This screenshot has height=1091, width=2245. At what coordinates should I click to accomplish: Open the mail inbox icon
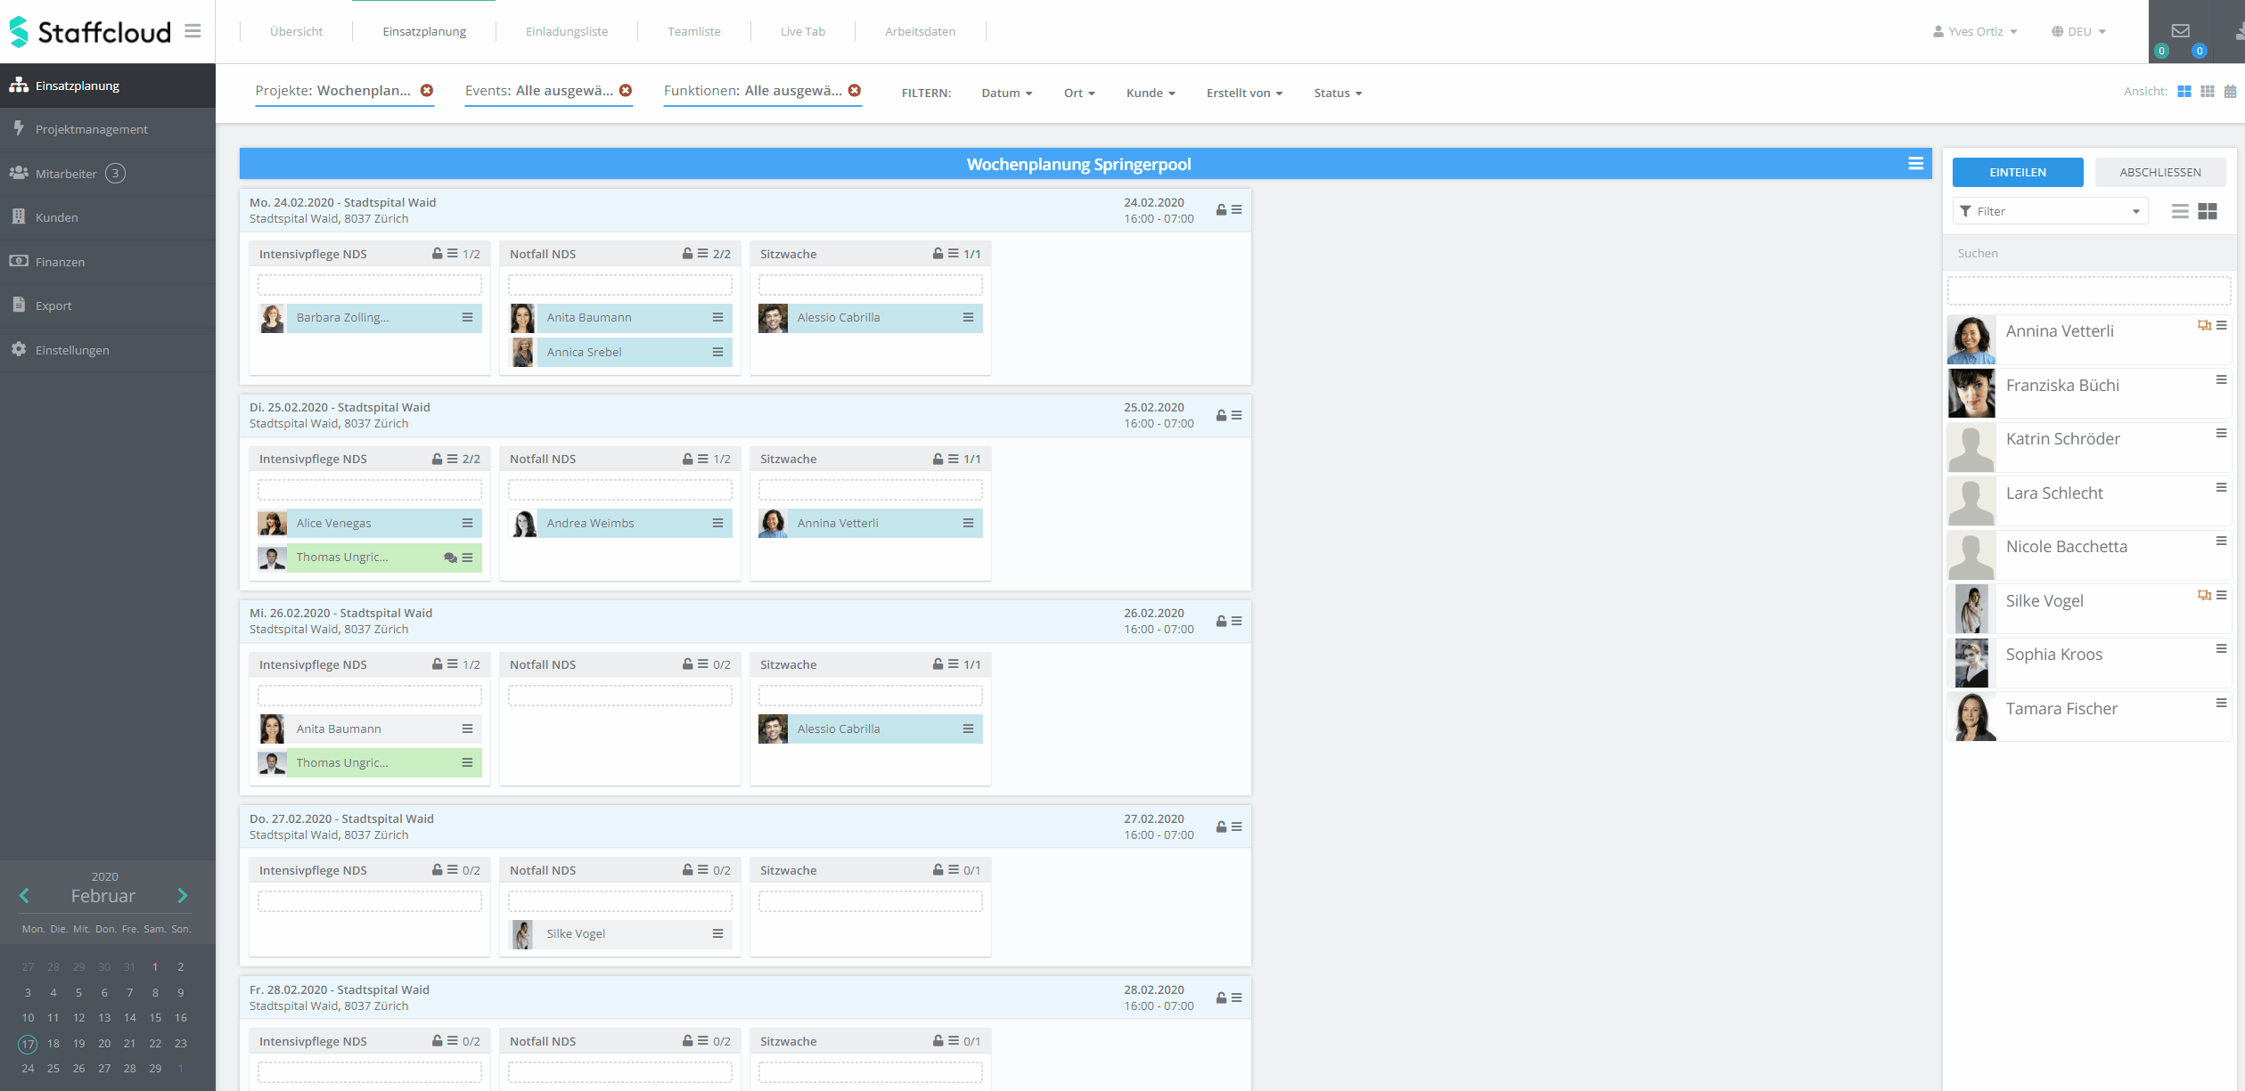pyautogui.click(x=2180, y=30)
